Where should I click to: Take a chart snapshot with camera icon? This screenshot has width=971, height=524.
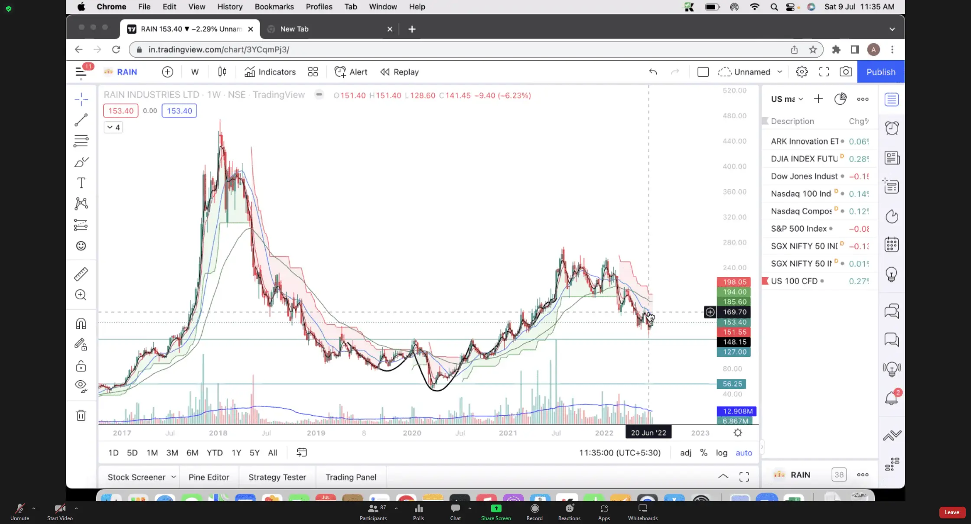845,72
